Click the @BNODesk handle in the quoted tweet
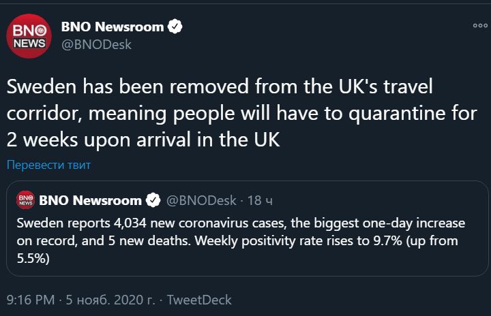 pos(201,200)
